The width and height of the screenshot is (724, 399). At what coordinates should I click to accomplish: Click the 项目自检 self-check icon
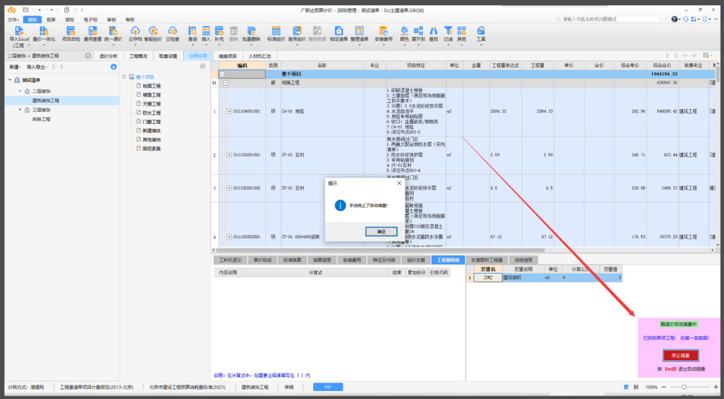click(71, 31)
